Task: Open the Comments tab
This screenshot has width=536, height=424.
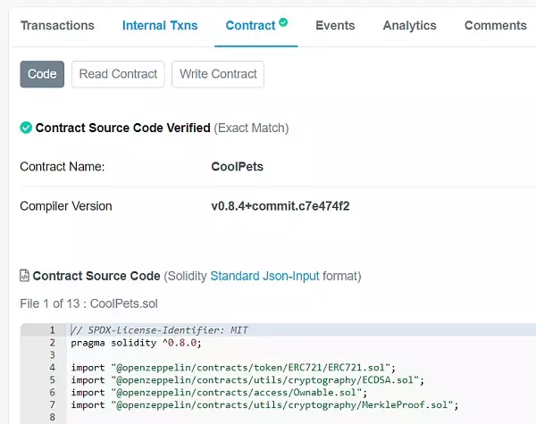Action: point(495,26)
